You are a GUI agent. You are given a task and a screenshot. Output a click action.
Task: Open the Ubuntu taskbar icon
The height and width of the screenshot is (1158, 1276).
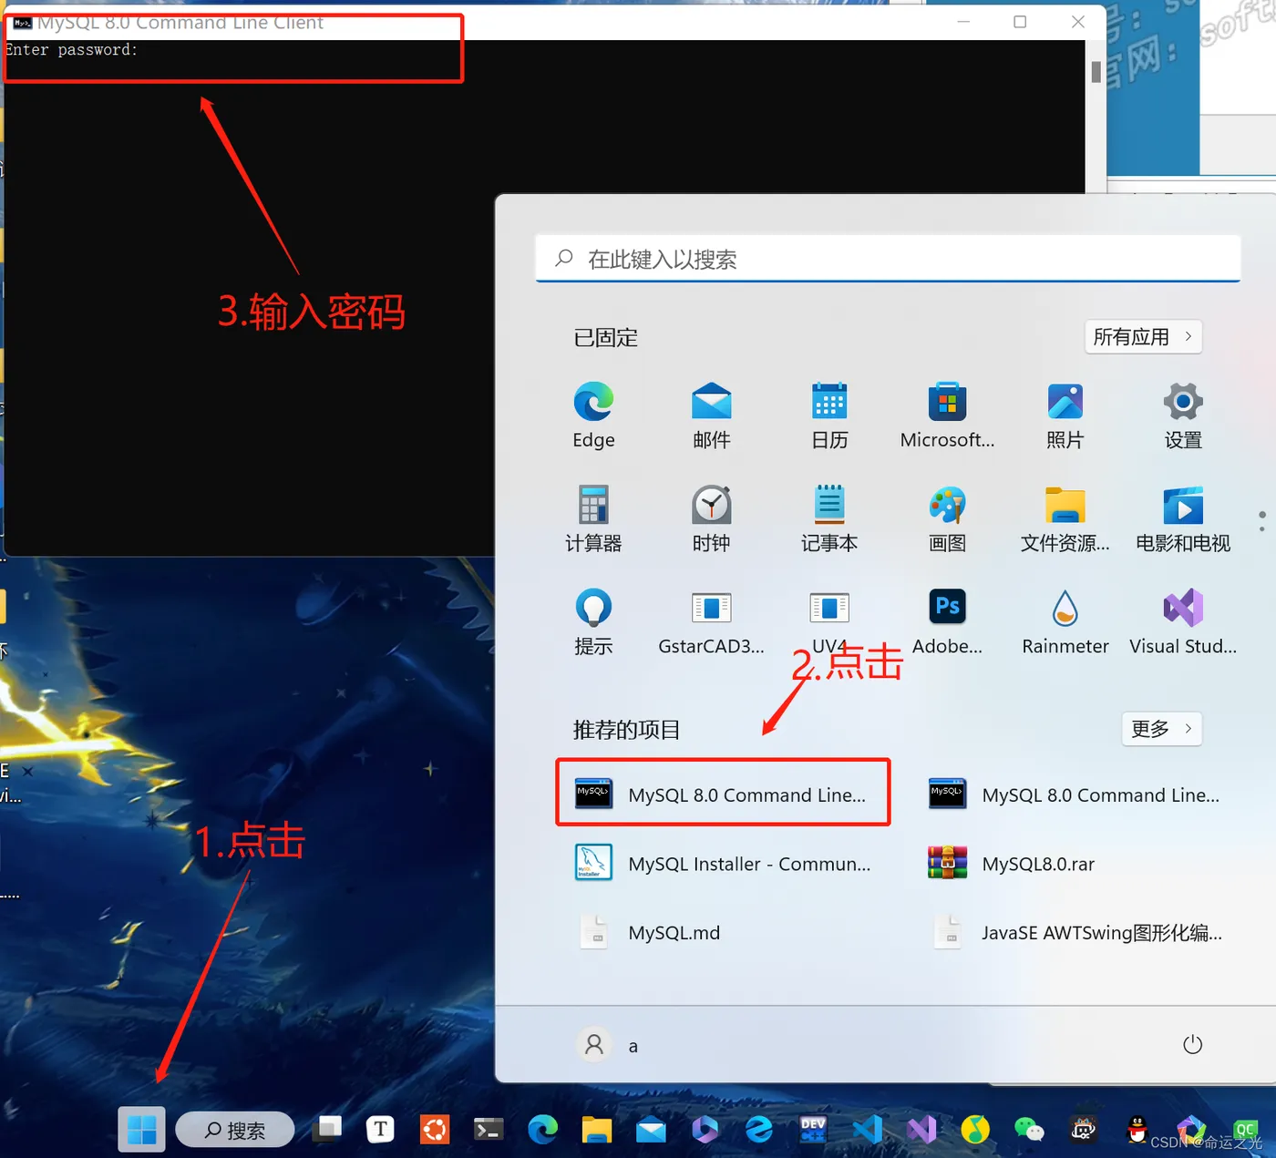[x=435, y=1130]
